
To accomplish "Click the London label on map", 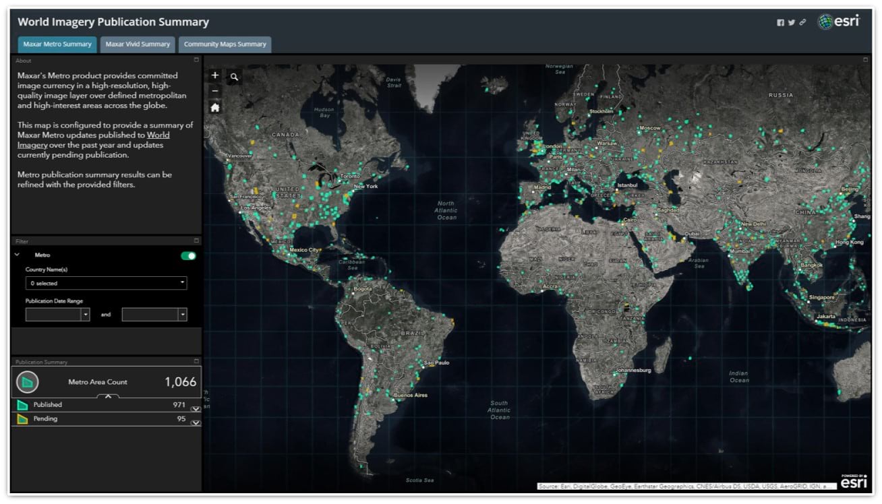I will (552, 146).
